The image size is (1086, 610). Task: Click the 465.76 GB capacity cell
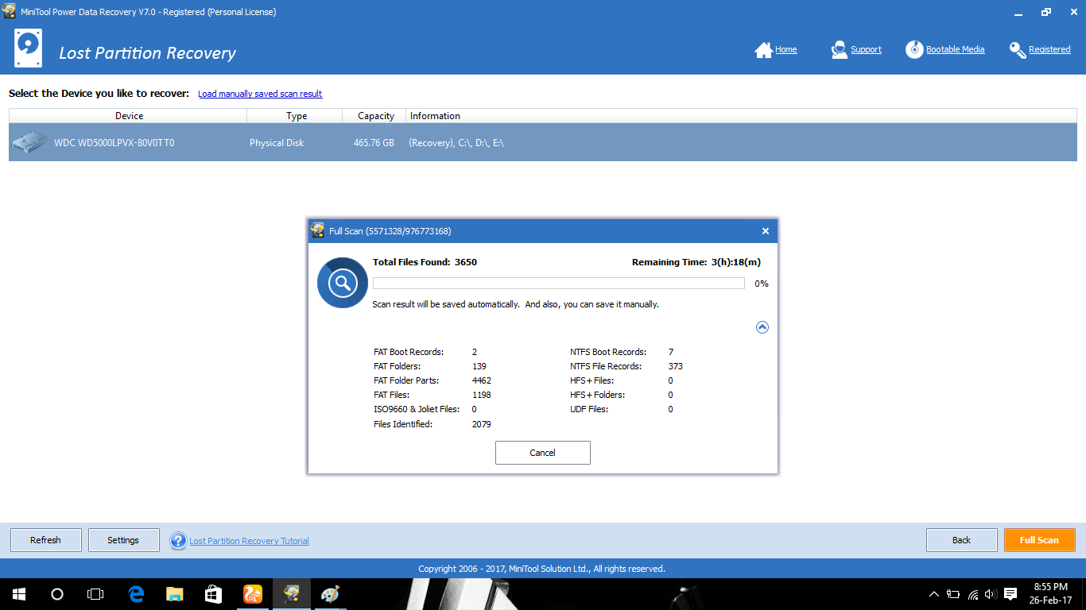pyautogui.click(x=374, y=143)
